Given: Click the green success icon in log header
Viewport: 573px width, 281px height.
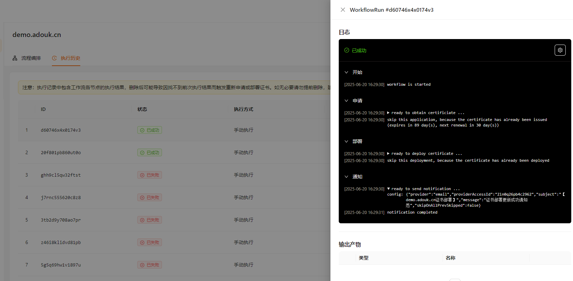Looking at the screenshot, I should pyautogui.click(x=347, y=50).
